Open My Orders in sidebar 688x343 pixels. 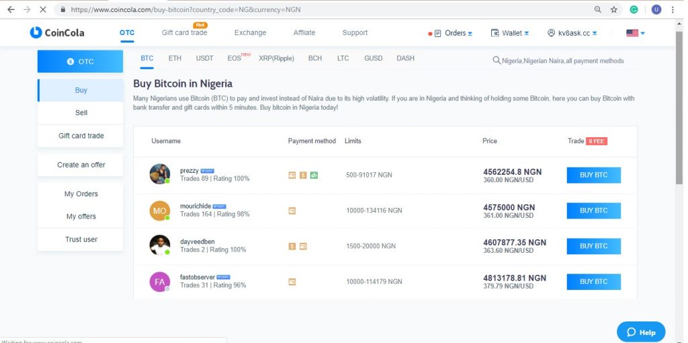pos(81,194)
